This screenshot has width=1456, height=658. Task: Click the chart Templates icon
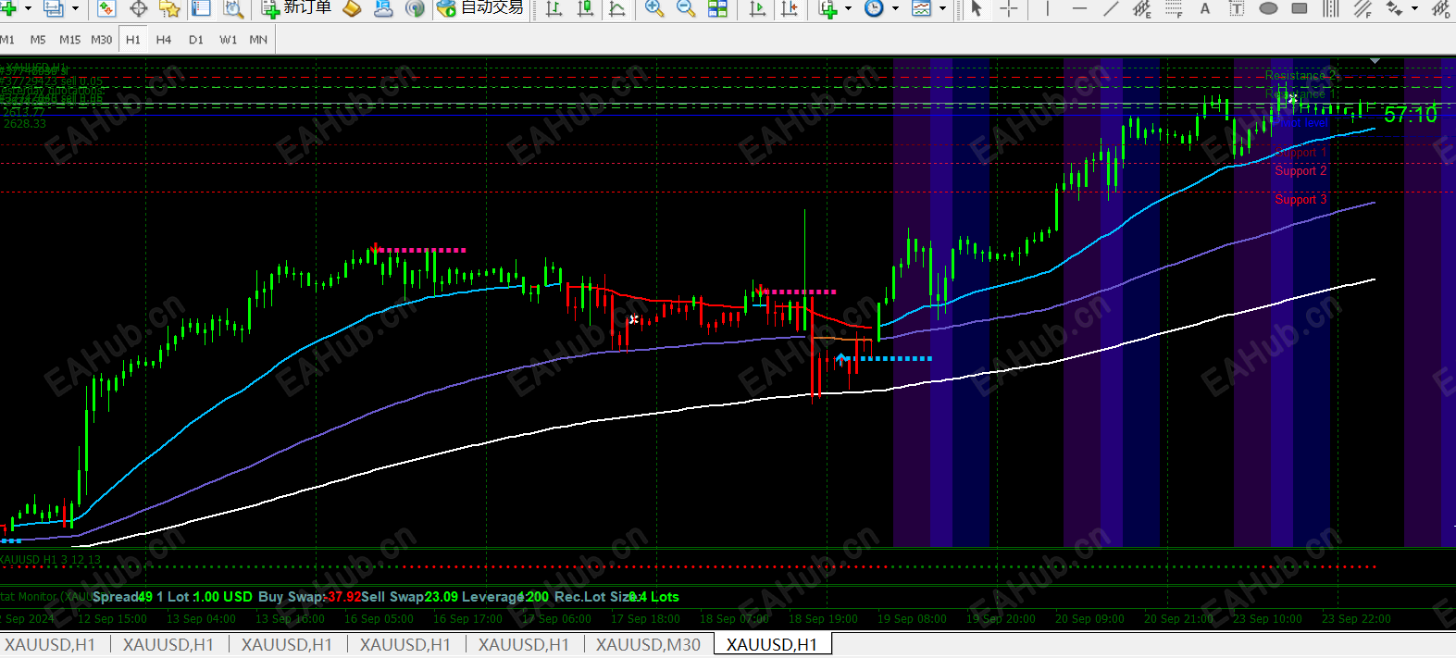tap(921, 8)
